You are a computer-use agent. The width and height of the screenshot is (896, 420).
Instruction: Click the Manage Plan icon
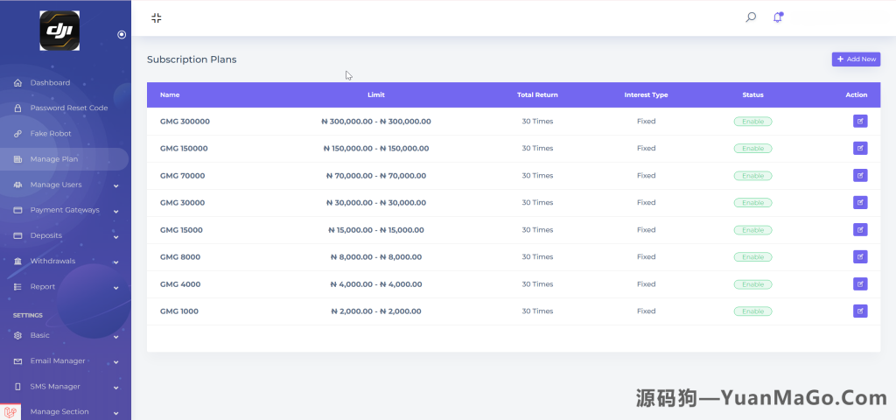pos(17,159)
